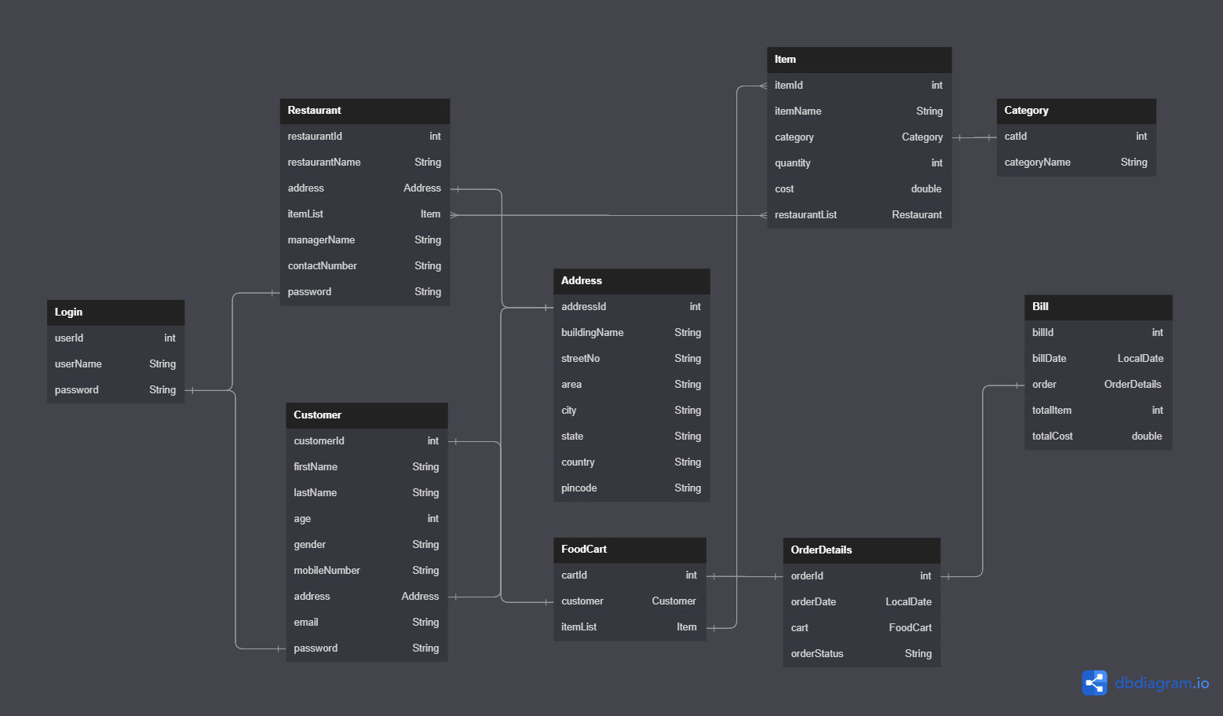The width and height of the screenshot is (1223, 716).
Task: Select the Item table header
Action: pyautogui.click(x=859, y=60)
